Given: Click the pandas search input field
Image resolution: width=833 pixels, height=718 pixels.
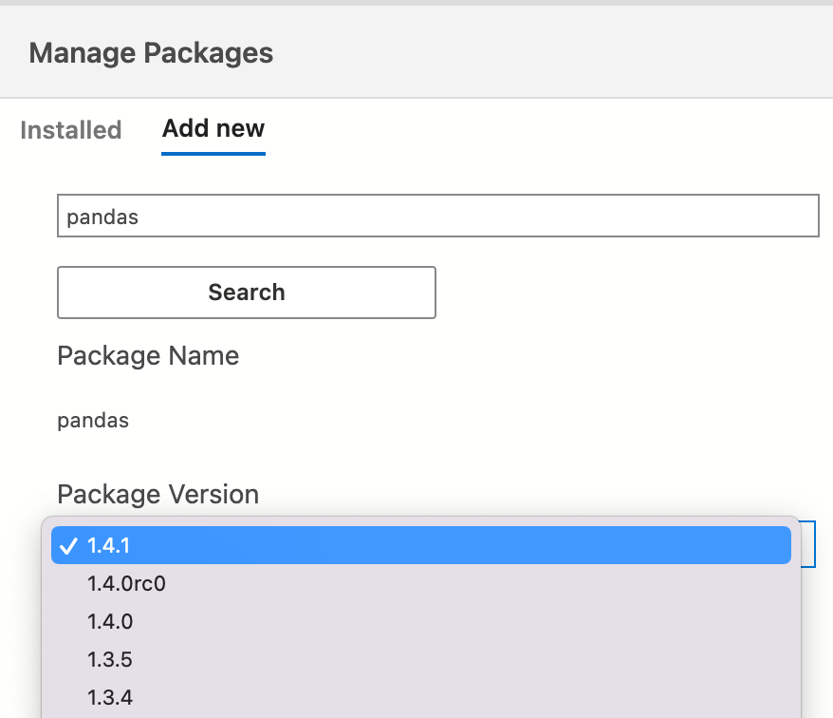Looking at the screenshot, I should click(x=438, y=216).
